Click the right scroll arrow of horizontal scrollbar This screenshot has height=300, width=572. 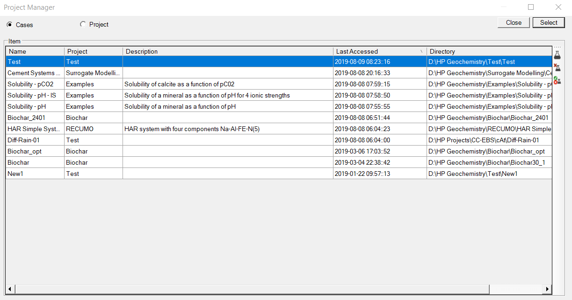(547, 289)
